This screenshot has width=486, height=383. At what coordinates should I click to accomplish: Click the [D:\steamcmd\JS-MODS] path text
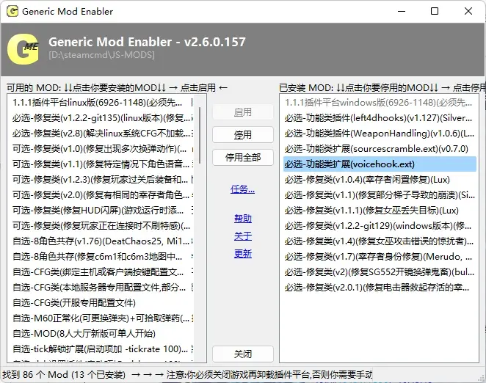coord(101,55)
